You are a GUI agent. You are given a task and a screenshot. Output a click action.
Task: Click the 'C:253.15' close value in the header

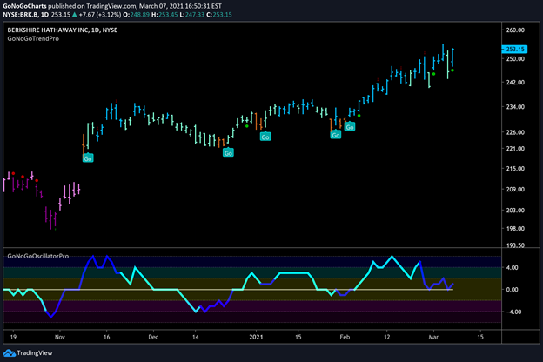click(x=219, y=15)
